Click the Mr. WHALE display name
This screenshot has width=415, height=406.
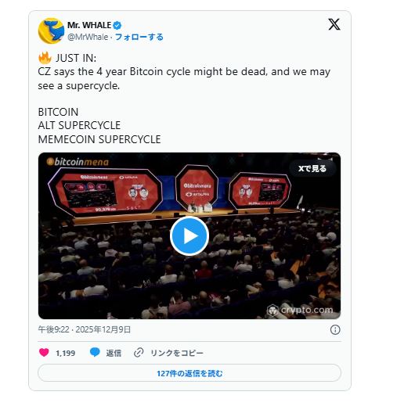(89, 25)
